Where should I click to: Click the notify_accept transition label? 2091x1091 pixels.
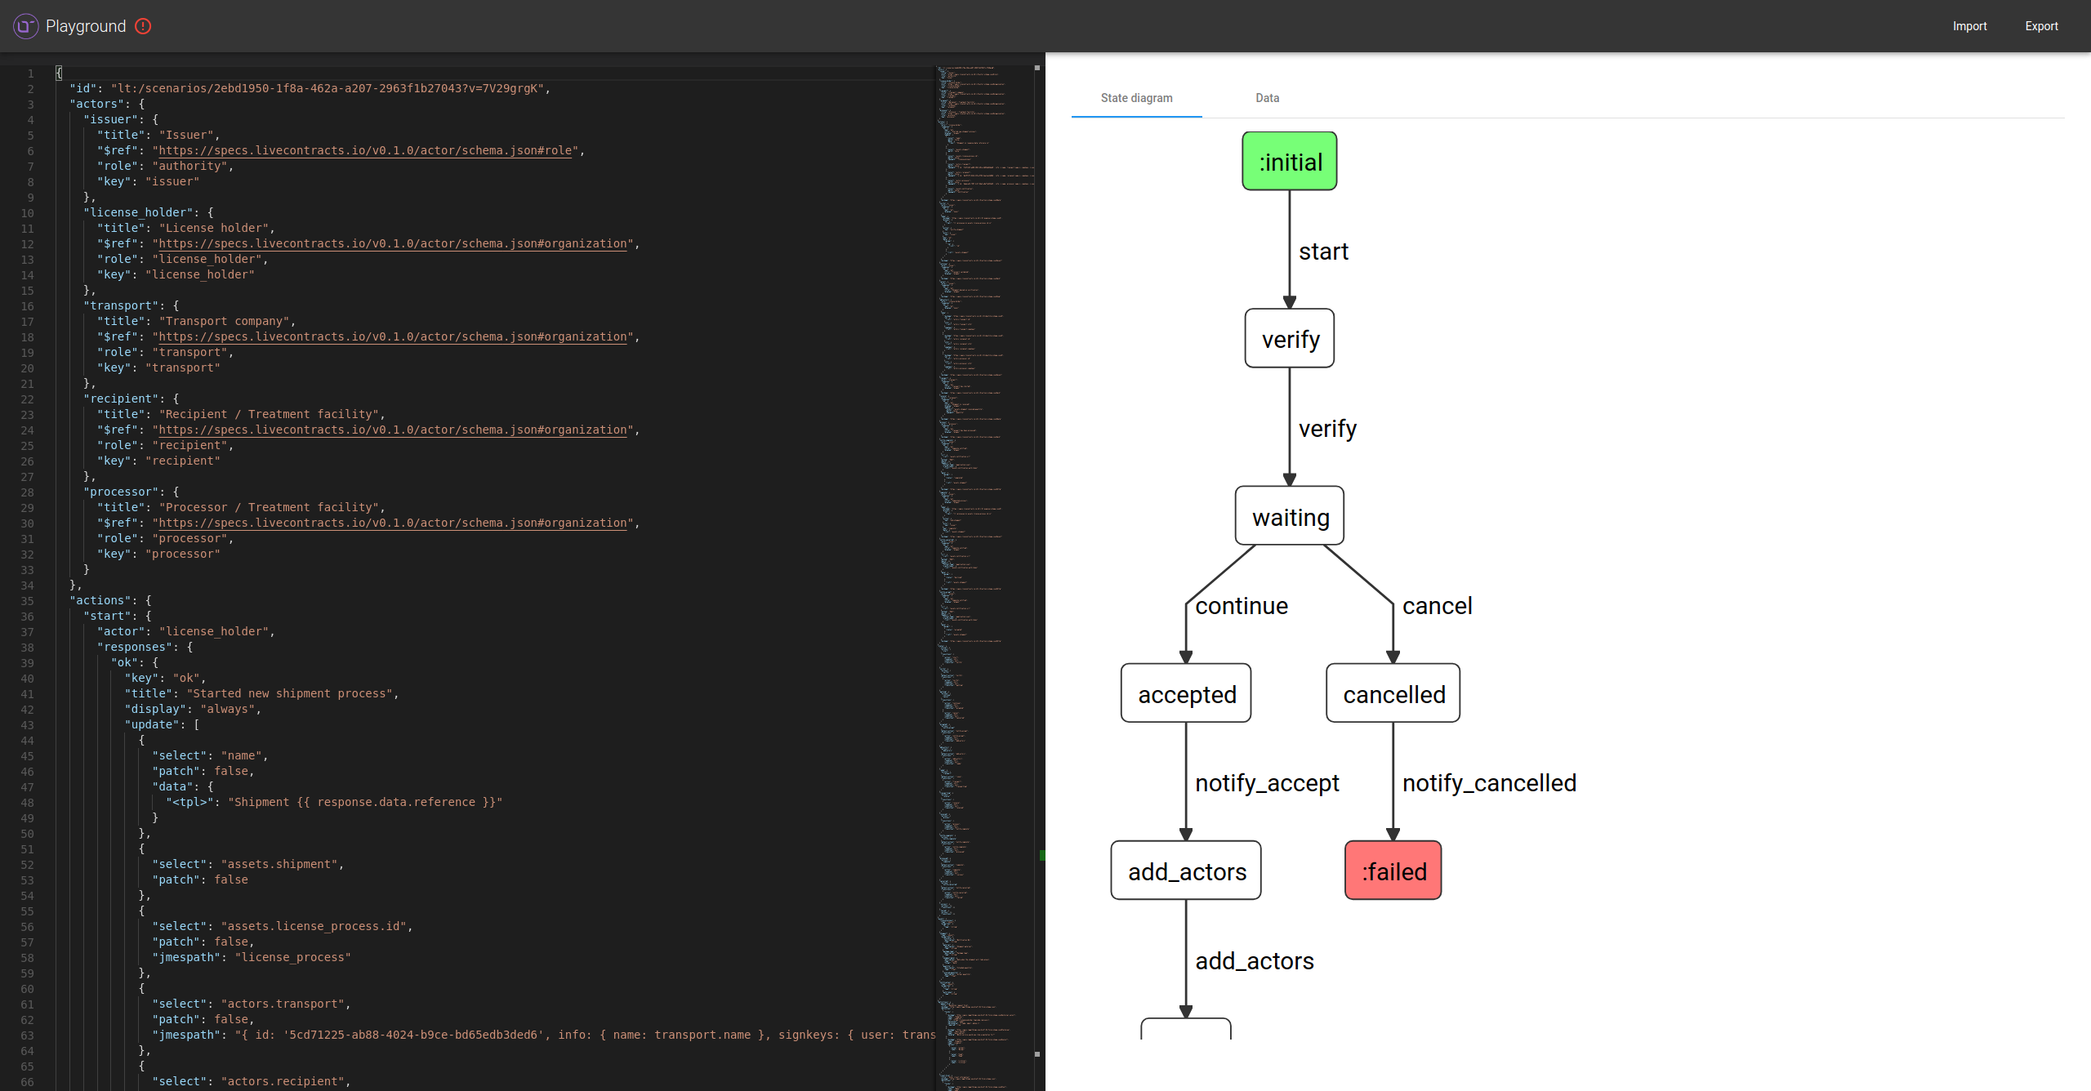click(1267, 782)
